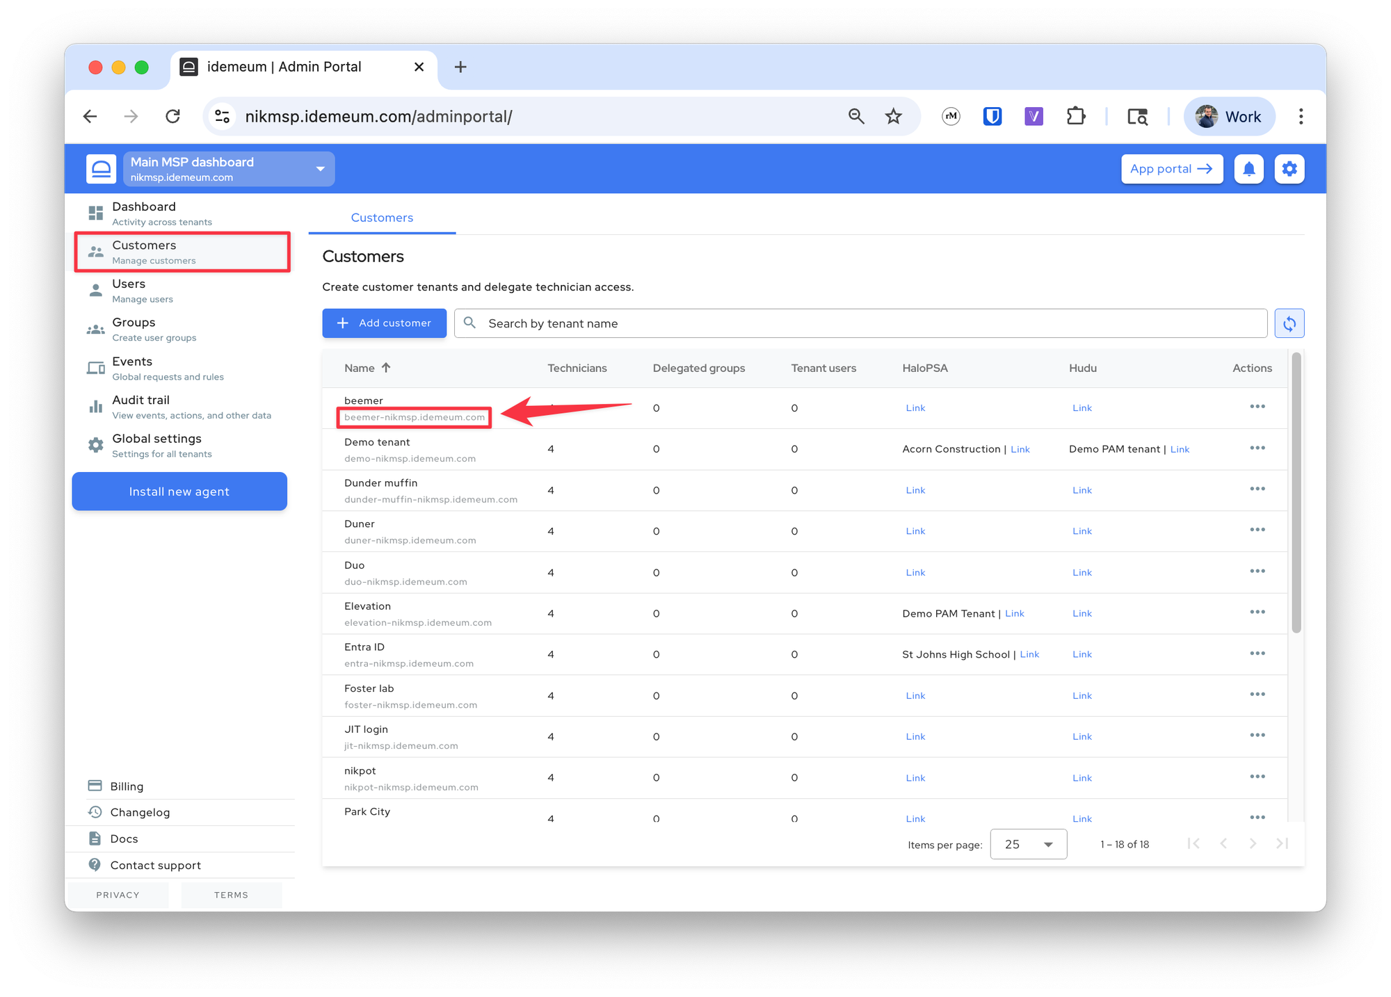The width and height of the screenshot is (1391, 997).
Task: Click Contact support
Action: 155,865
